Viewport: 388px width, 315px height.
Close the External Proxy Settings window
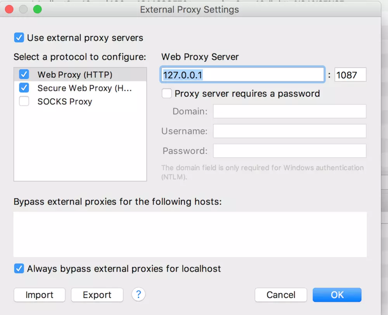click(9, 9)
